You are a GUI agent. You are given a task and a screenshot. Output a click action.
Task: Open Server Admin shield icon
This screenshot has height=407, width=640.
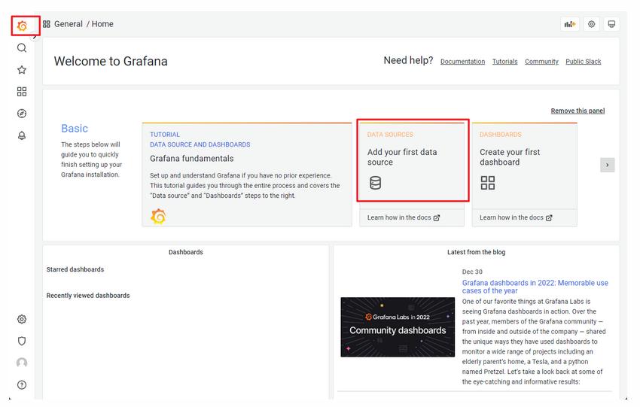22,341
